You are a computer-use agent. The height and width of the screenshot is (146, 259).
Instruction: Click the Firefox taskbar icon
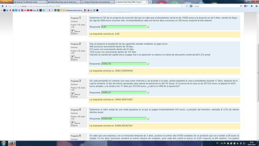[x=12, y=143]
